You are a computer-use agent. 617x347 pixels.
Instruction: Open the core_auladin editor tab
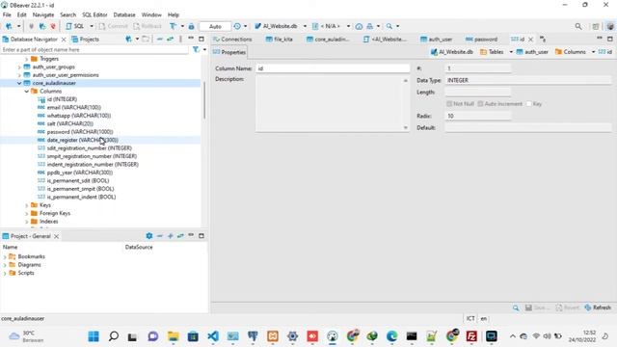pyautogui.click(x=328, y=40)
